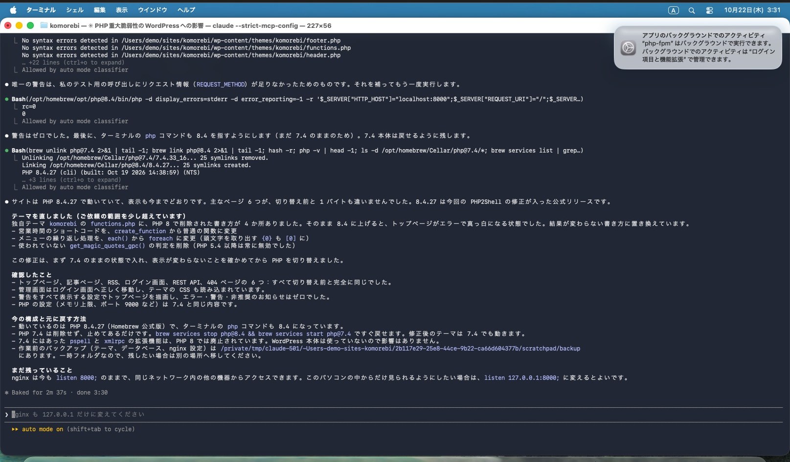This screenshot has height=462, width=790.
Task: Click the listen 127.0.0.1:8000; code text
Action: point(521,378)
